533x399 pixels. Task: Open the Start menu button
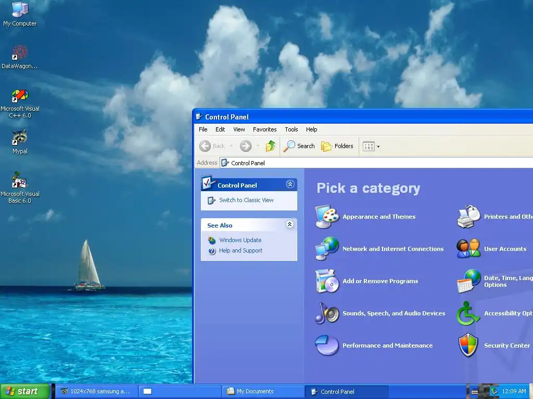tap(25, 392)
